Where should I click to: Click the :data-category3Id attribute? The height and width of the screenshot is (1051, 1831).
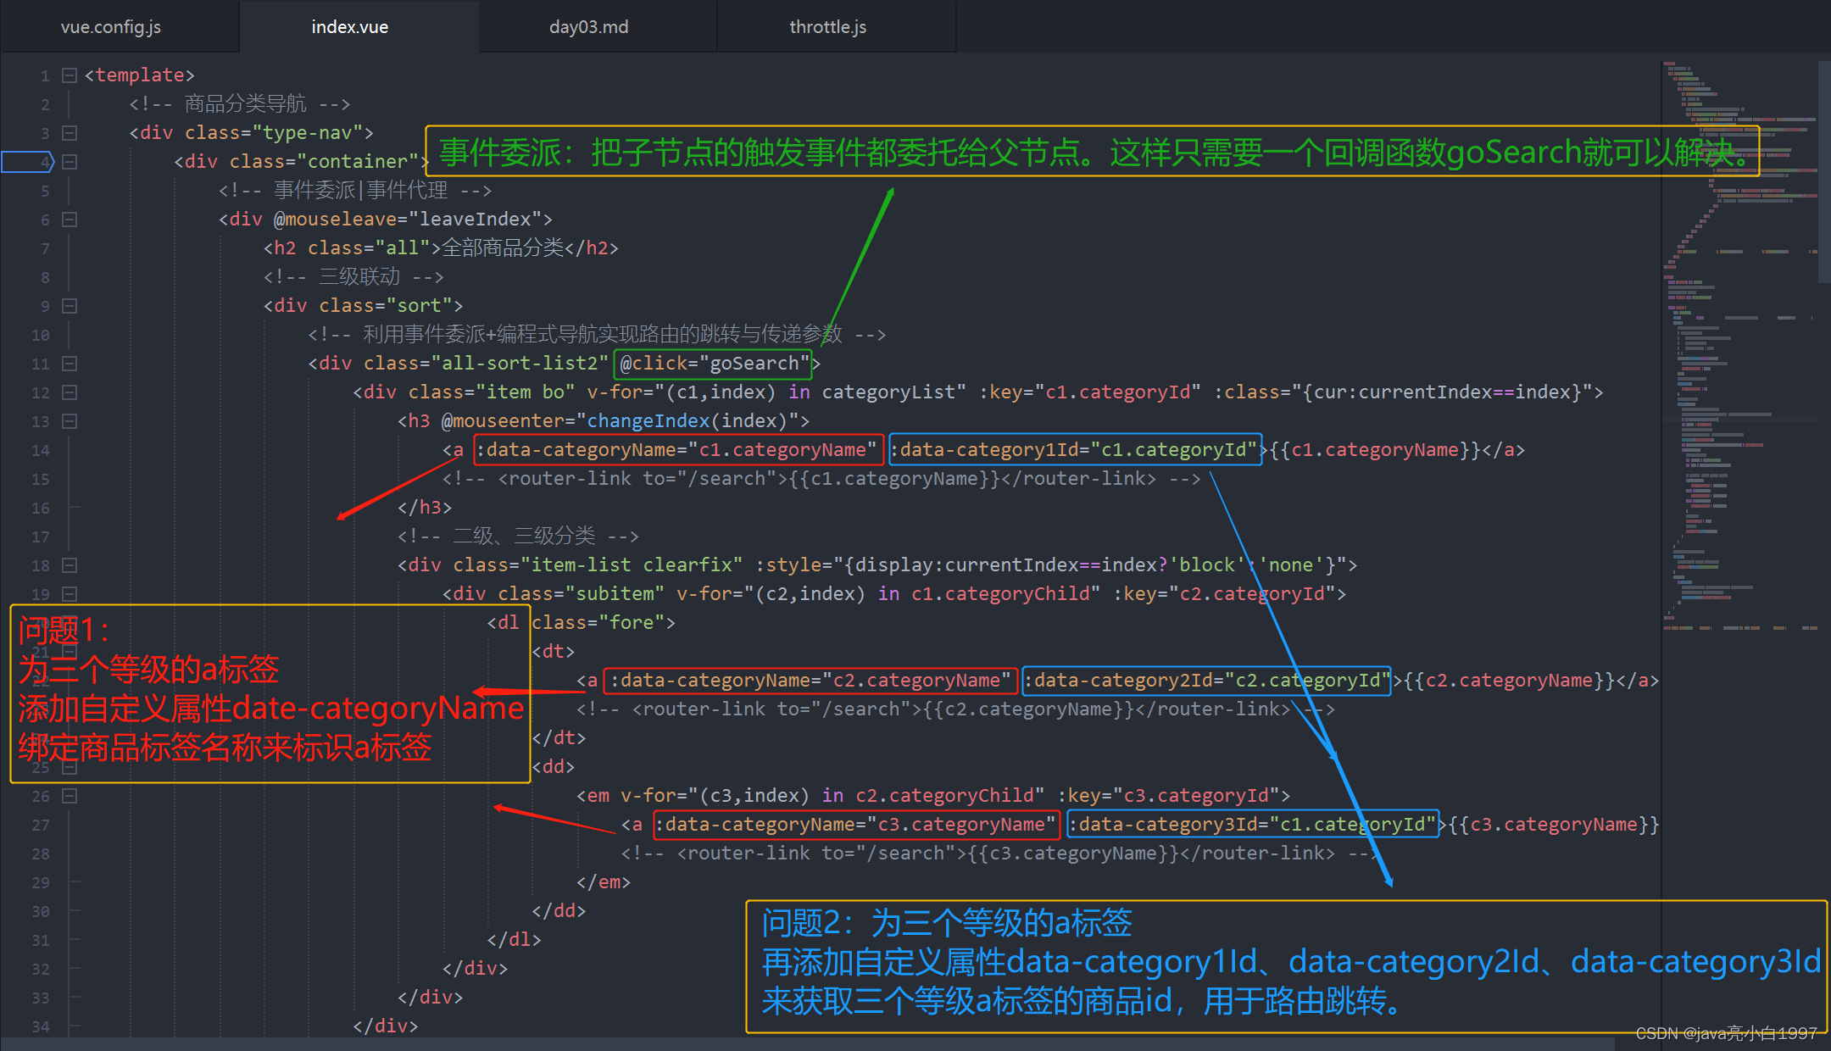(x=1253, y=825)
